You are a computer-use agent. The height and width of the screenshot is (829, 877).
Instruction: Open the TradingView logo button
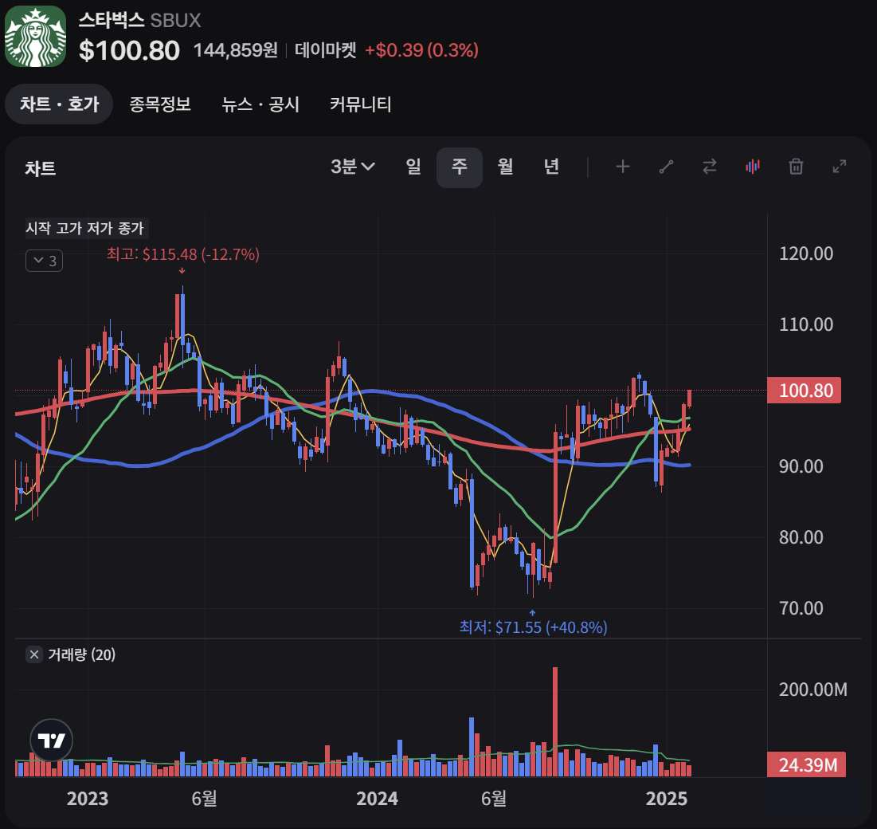point(52,740)
